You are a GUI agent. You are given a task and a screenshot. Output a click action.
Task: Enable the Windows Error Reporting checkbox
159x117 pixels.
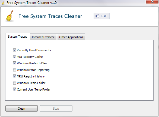14,70
